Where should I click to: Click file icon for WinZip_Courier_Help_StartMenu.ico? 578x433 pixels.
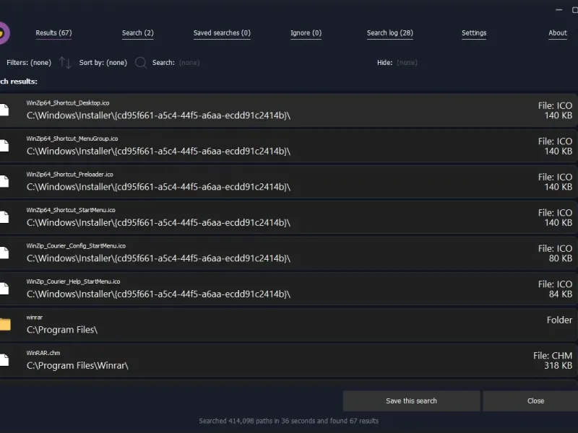click(4, 289)
